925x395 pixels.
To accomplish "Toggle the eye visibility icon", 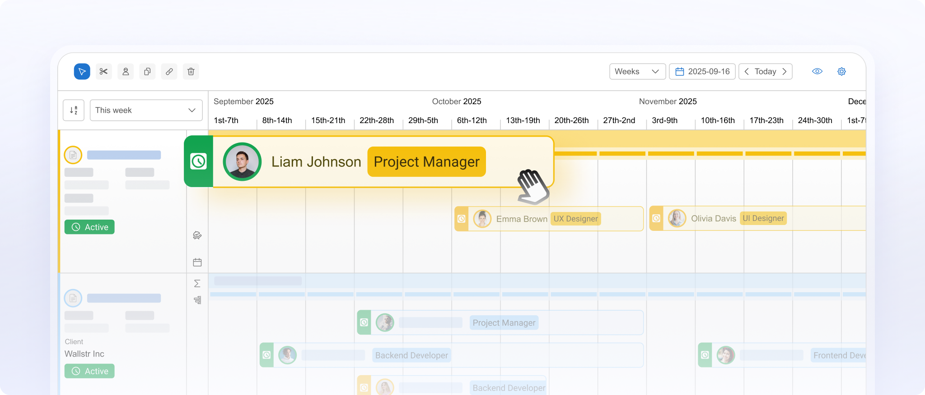I will (817, 72).
